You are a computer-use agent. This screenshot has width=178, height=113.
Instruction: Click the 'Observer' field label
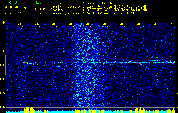57,3
